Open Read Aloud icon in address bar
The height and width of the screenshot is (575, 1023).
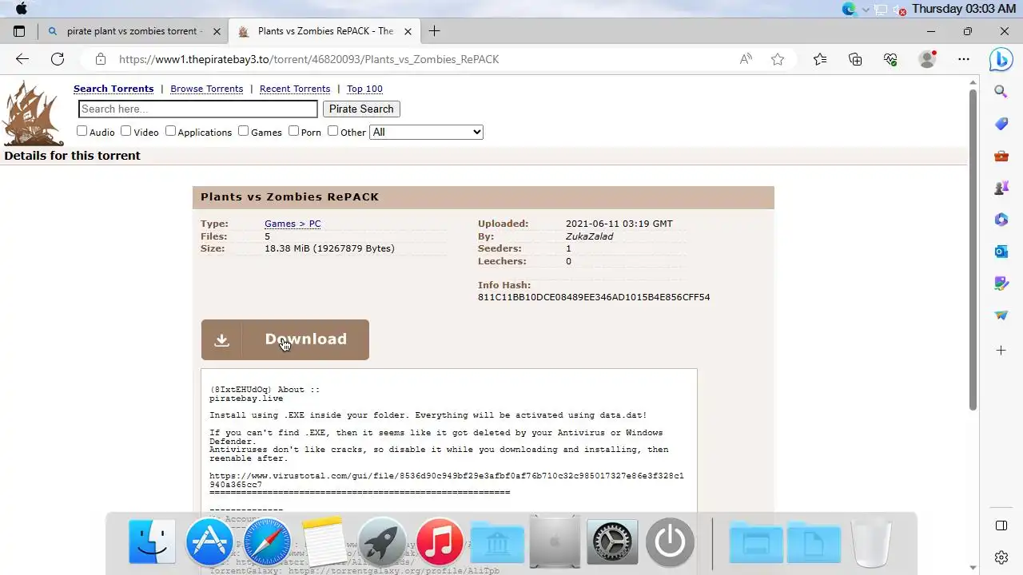tap(746, 59)
